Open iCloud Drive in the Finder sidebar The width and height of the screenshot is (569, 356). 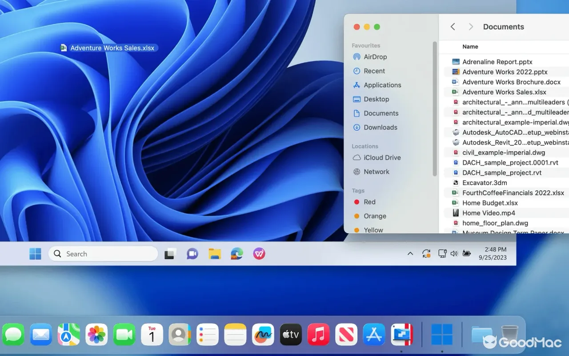tap(377, 158)
